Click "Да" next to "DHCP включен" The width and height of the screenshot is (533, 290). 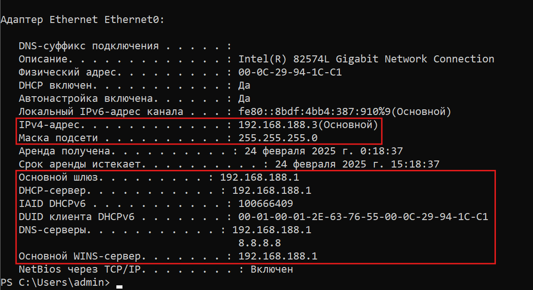click(x=244, y=85)
